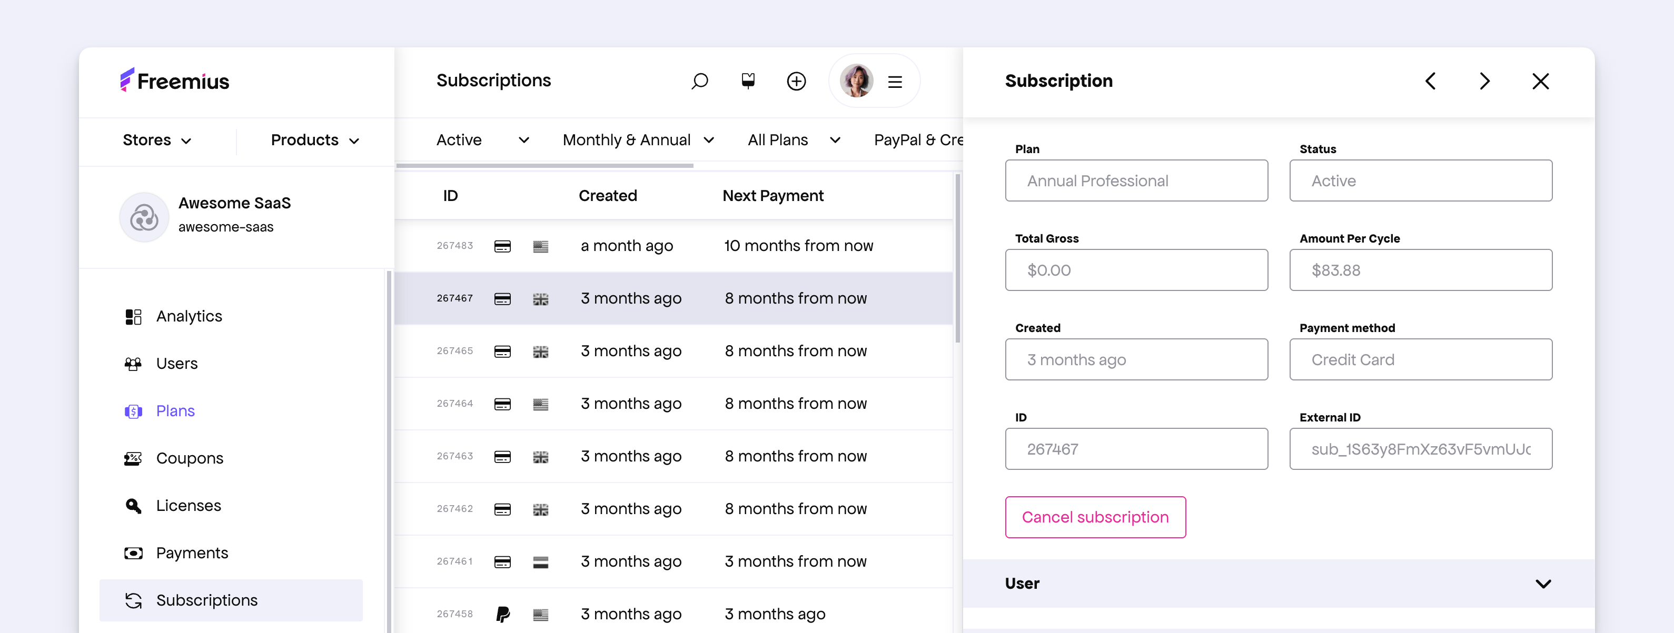Image resolution: width=1674 pixels, height=633 pixels.
Task: Go to previous subscription arrow
Action: tap(1430, 81)
